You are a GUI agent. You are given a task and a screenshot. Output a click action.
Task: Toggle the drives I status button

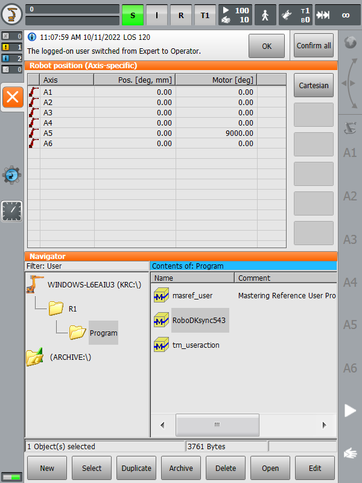[x=157, y=15]
